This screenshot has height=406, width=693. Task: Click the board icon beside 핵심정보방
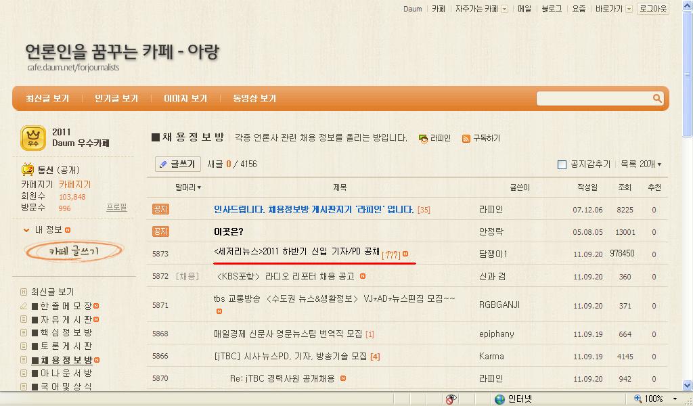(x=24, y=333)
